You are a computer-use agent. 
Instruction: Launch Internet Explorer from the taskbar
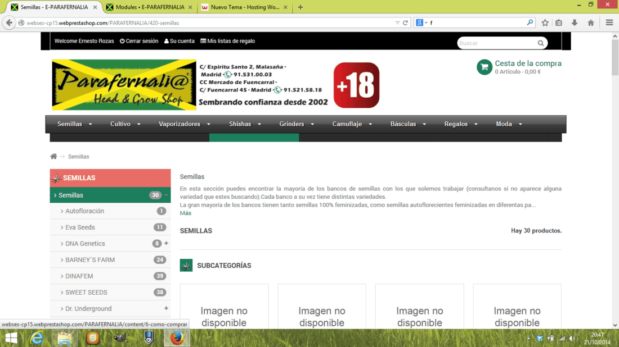(37, 338)
